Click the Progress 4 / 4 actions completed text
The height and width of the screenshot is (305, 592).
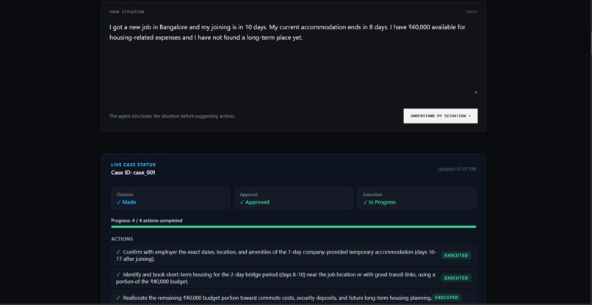pos(146,220)
